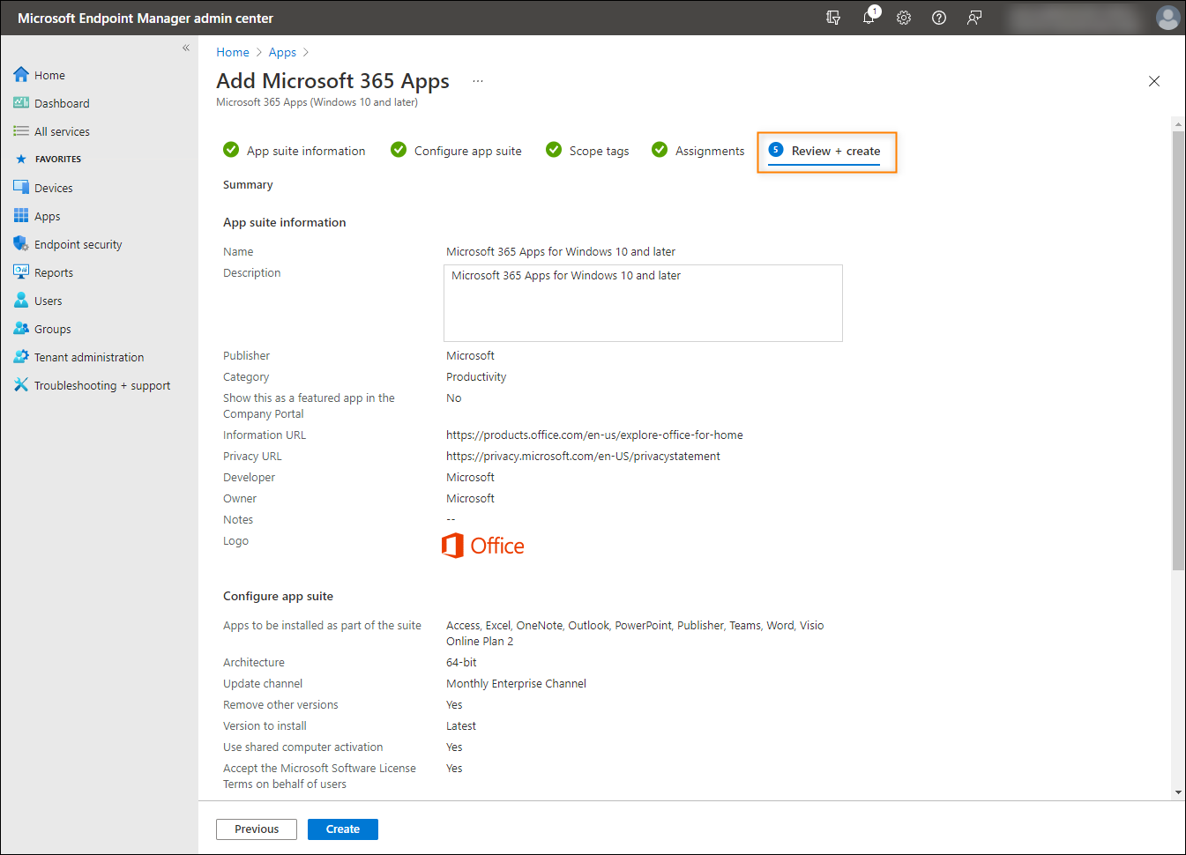Click the 'App suite information' section heading

[x=284, y=222]
